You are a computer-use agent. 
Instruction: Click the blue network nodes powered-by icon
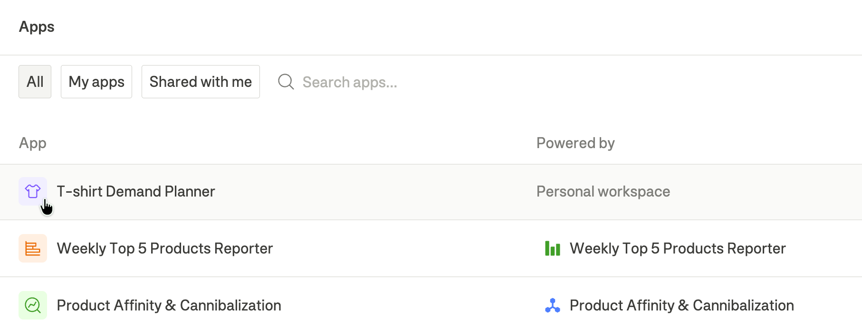(x=552, y=305)
